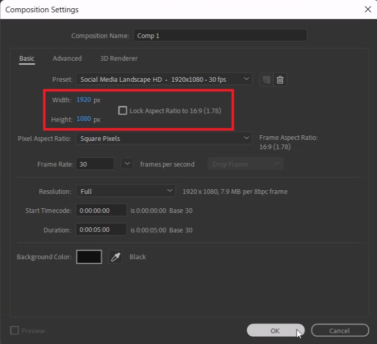Pick background color with eyedropper
377x344 pixels.
pyautogui.click(x=115, y=257)
